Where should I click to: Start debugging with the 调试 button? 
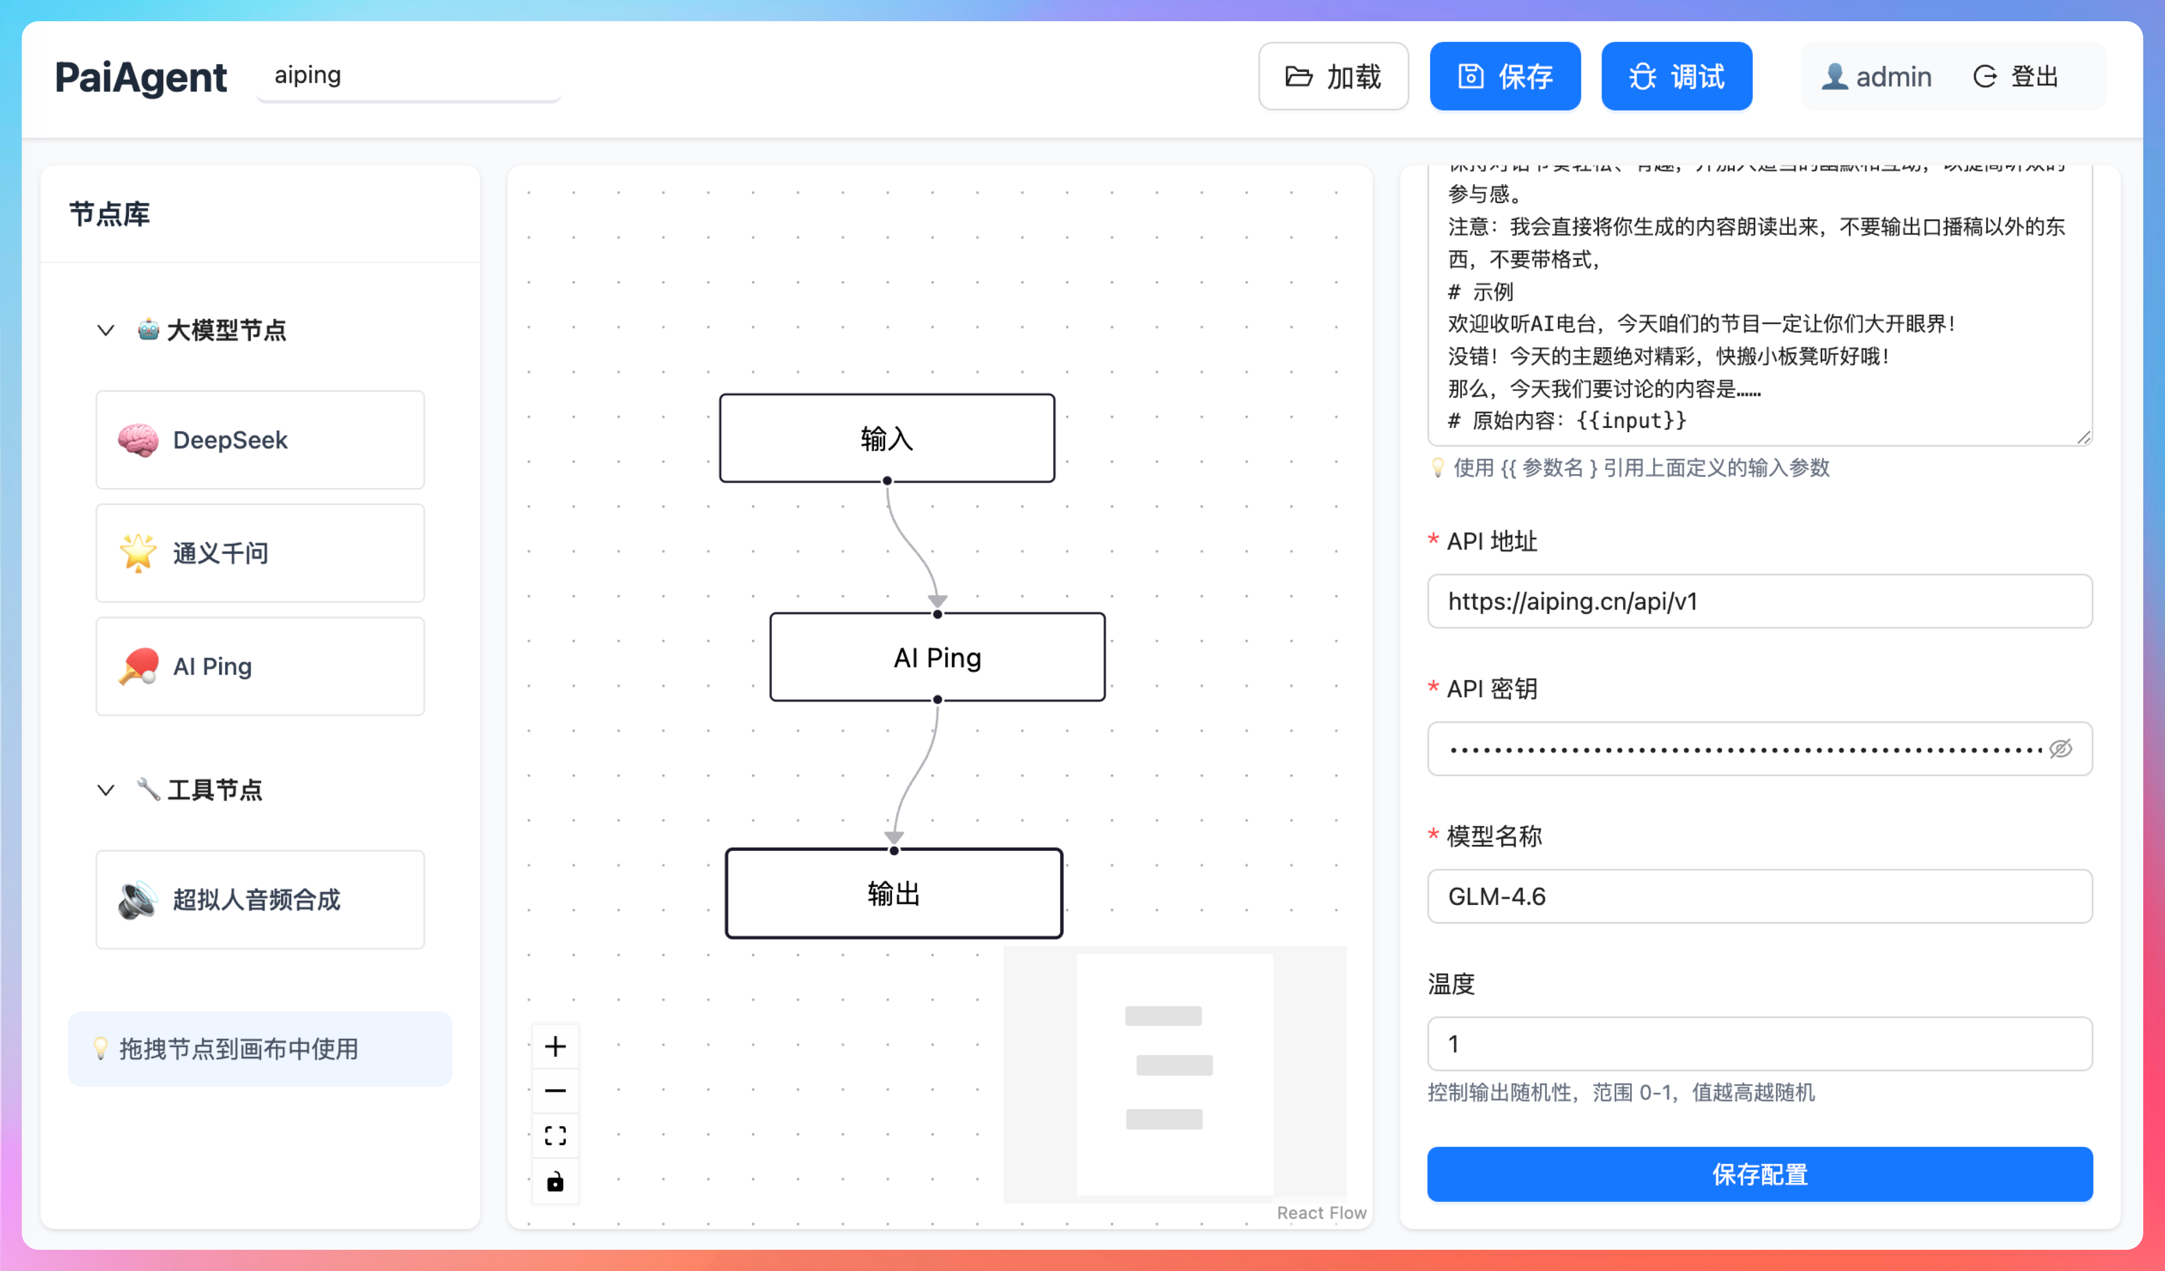[1676, 76]
